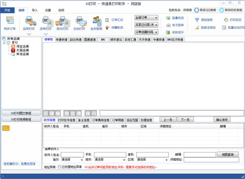Open the 买家已付款 status dropdown
Screen dimensions: 245x179
[x=147, y=25]
